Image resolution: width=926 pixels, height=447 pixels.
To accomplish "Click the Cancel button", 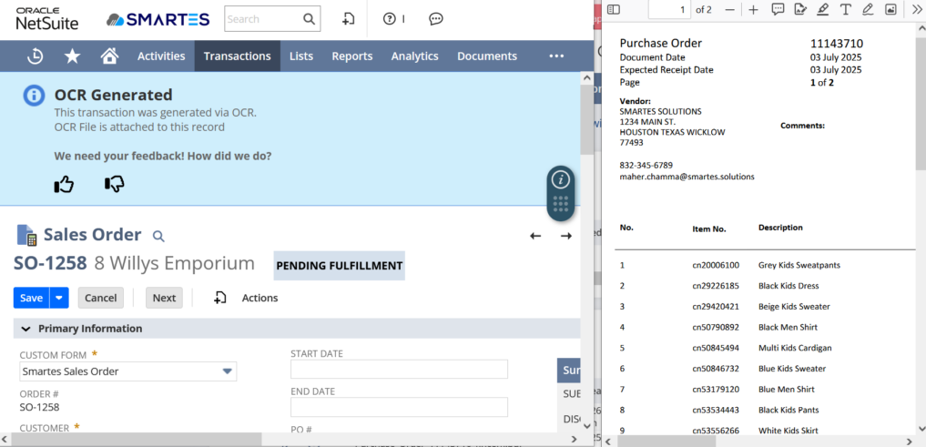I will (x=100, y=298).
